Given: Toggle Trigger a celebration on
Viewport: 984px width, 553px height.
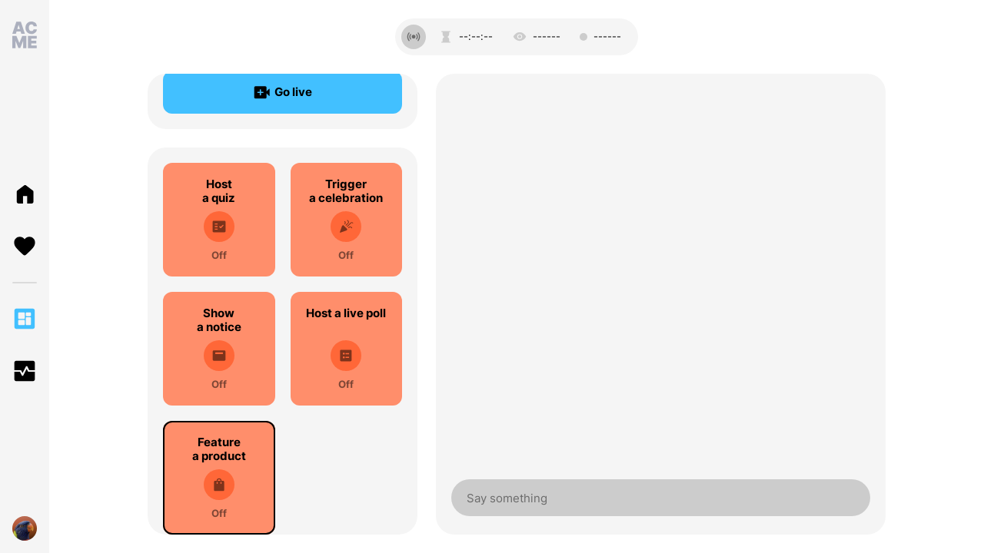Looking at the screenshot, I should click(346, 220).
